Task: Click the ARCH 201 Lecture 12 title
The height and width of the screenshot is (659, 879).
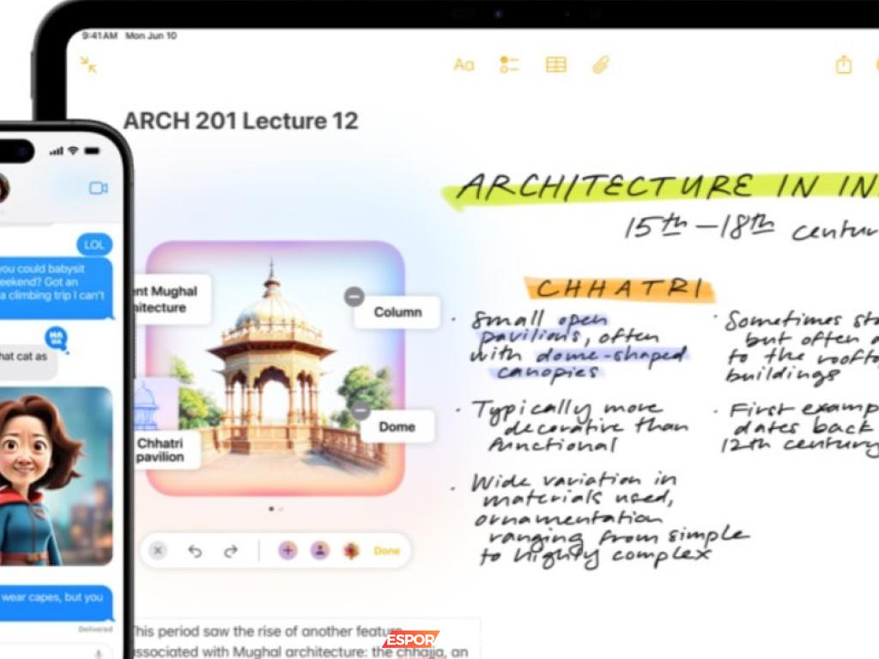Action: 240,121
